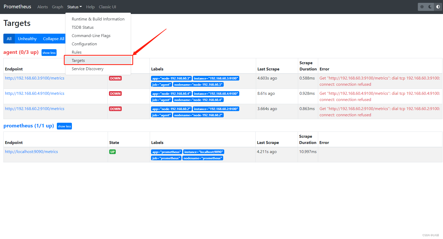The height and width of the screenshot is (239, 443).
Task: Open the prometheus (1/1 up) heading link
Action: (x=29, y=126)
